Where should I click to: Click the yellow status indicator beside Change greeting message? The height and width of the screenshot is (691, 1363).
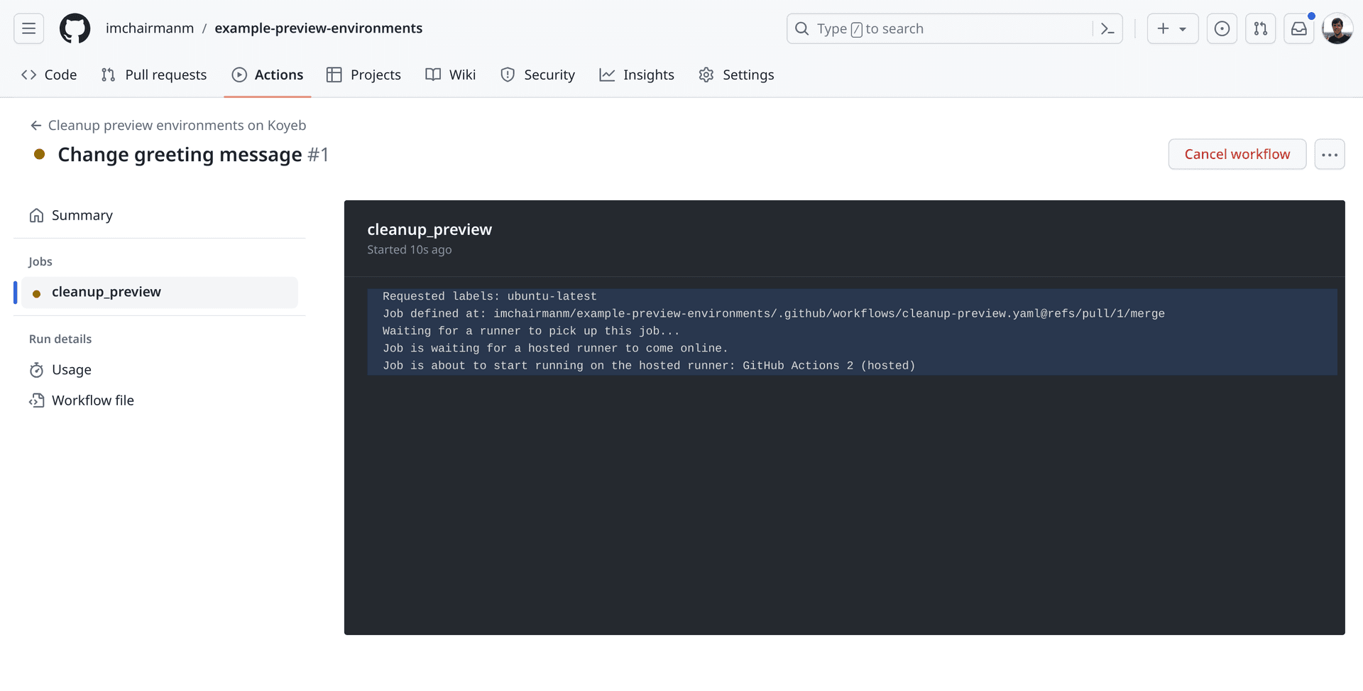40,153
